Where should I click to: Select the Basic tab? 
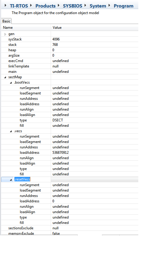coord(6,21)
